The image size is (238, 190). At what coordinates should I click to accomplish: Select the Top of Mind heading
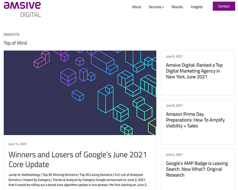(x=15, y=43)
